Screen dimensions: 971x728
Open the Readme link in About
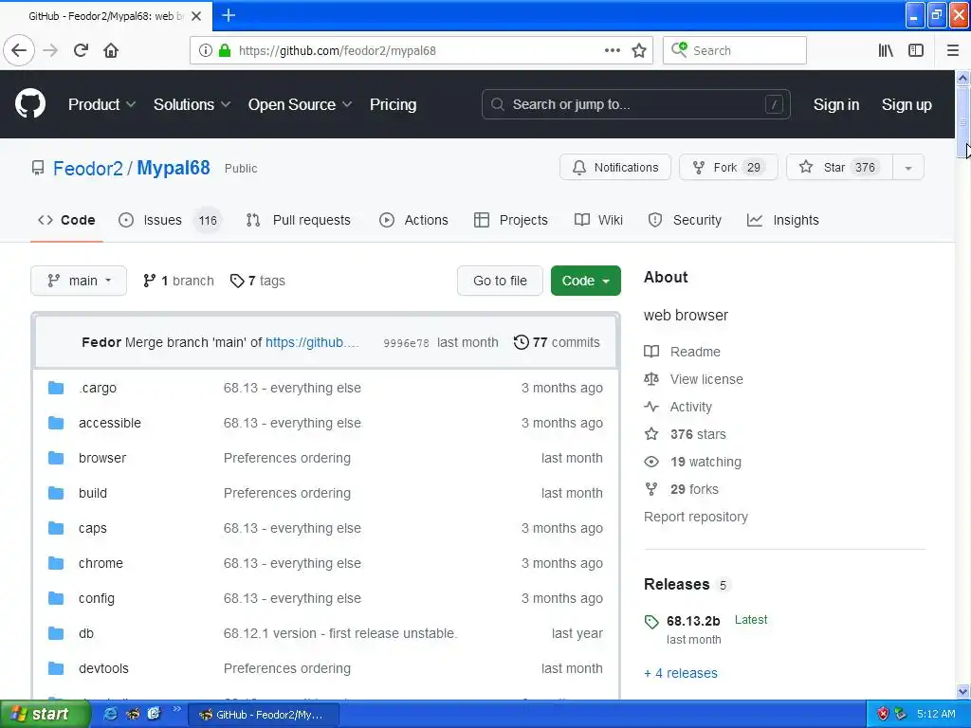683,352
